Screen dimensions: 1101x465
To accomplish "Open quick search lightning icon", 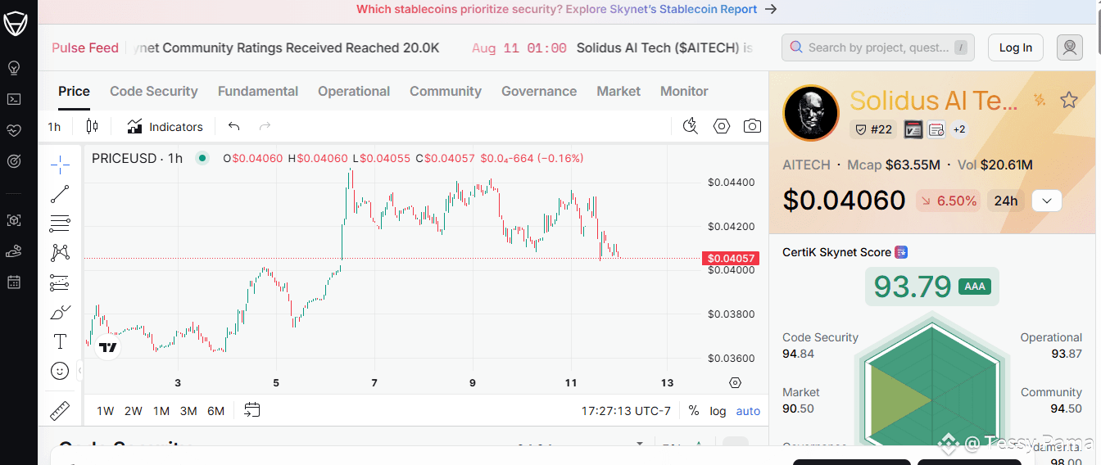I will tap(691, 126).
